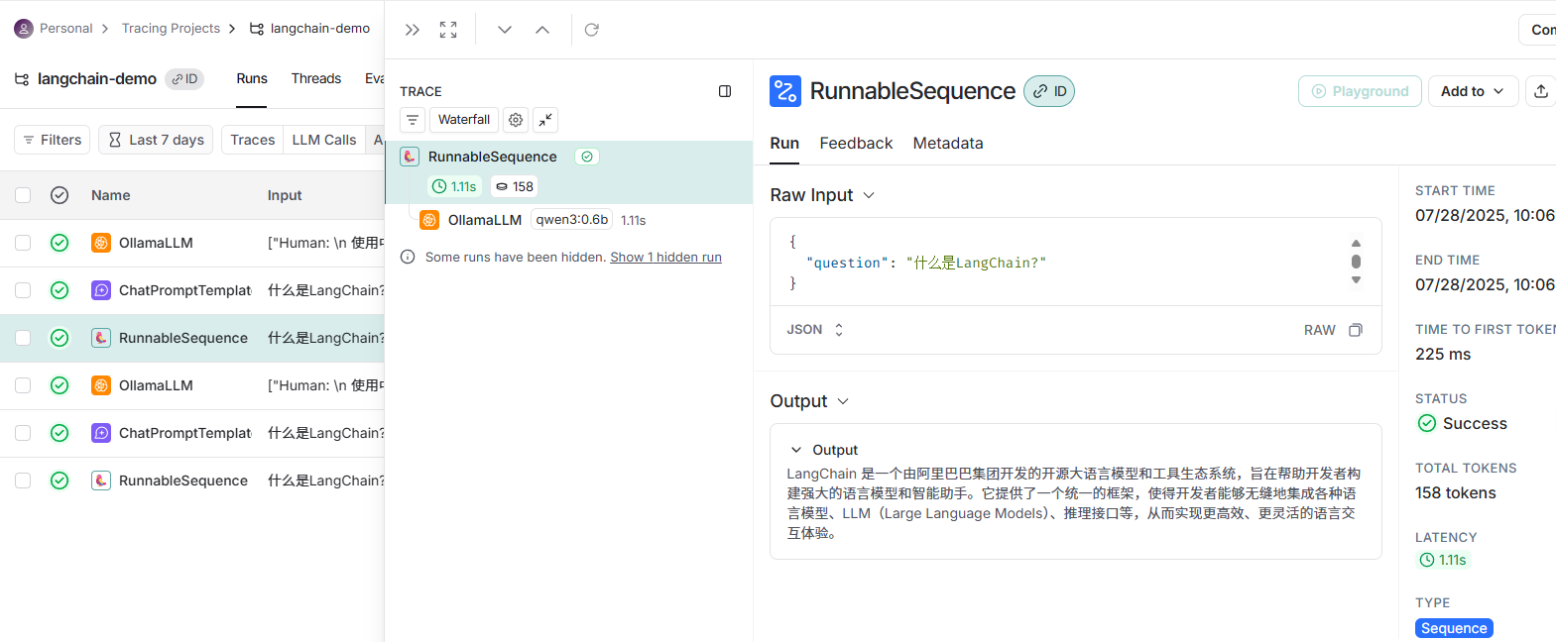Click the OllamaLLM icon in the trace tree
This screenshot has height=642, width=1556.
pos(429,220)
